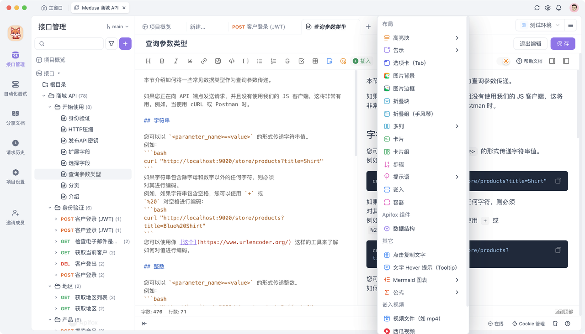The image size is (585, 334).
Task: Toggle the light/dark theme switch
Action: coord(503,61)
